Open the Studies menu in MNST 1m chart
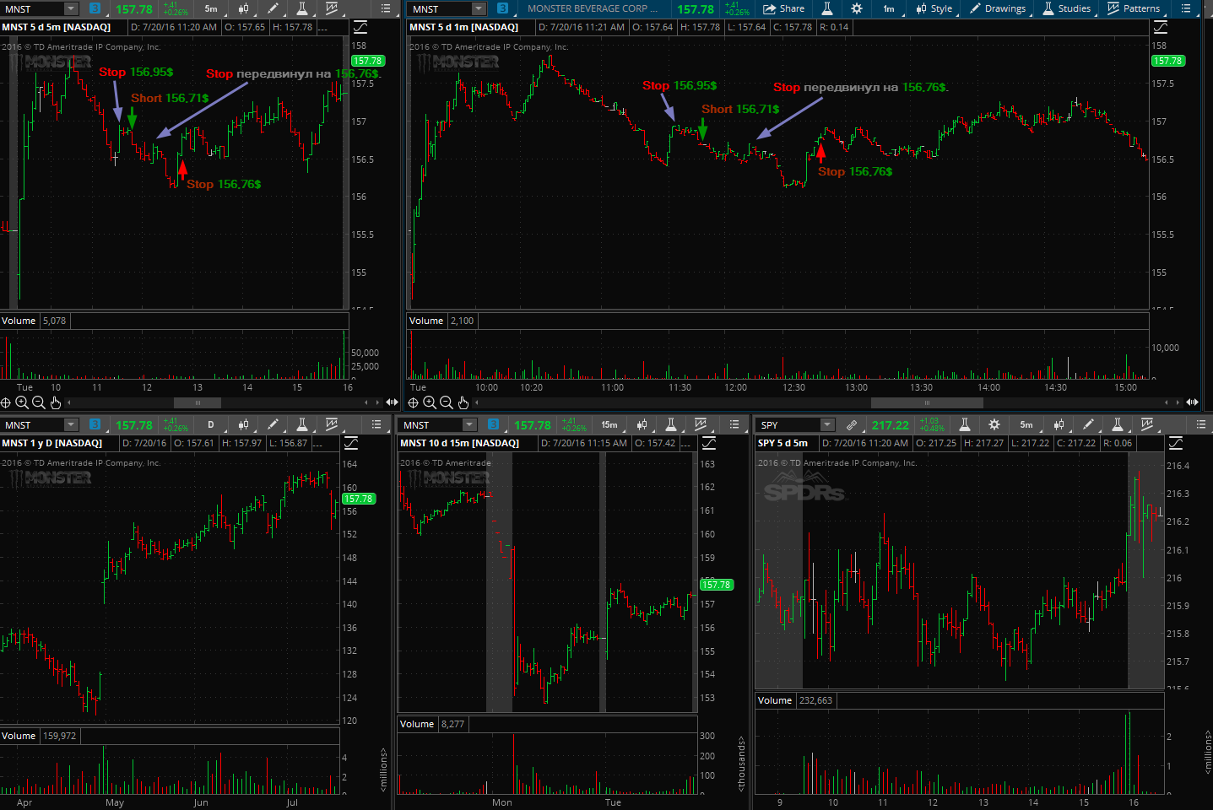The image size is (1213, 810). tap(1066, 8)
